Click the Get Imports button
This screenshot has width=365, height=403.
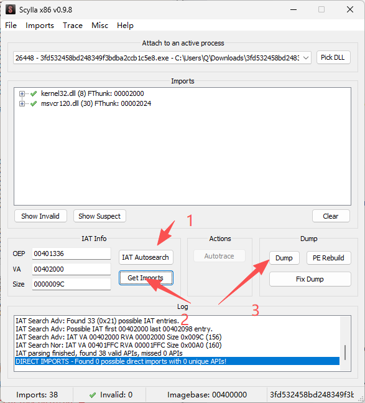click(146, 278)
